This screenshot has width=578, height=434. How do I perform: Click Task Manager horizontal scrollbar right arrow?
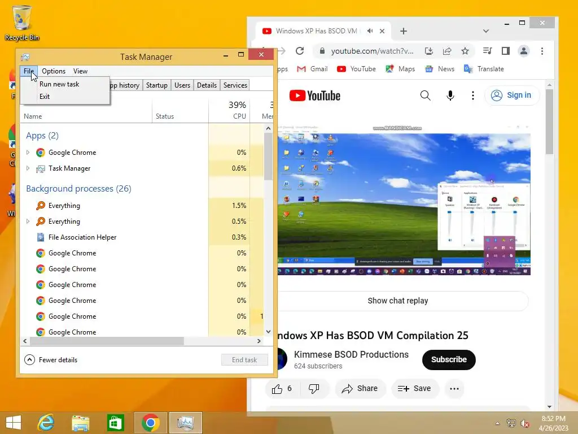click(x=259, y=341)
